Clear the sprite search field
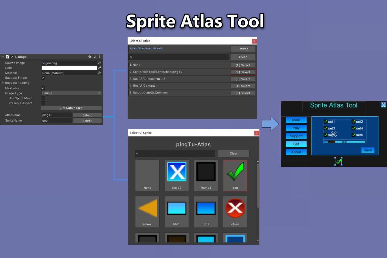 [x=233, y=154]
